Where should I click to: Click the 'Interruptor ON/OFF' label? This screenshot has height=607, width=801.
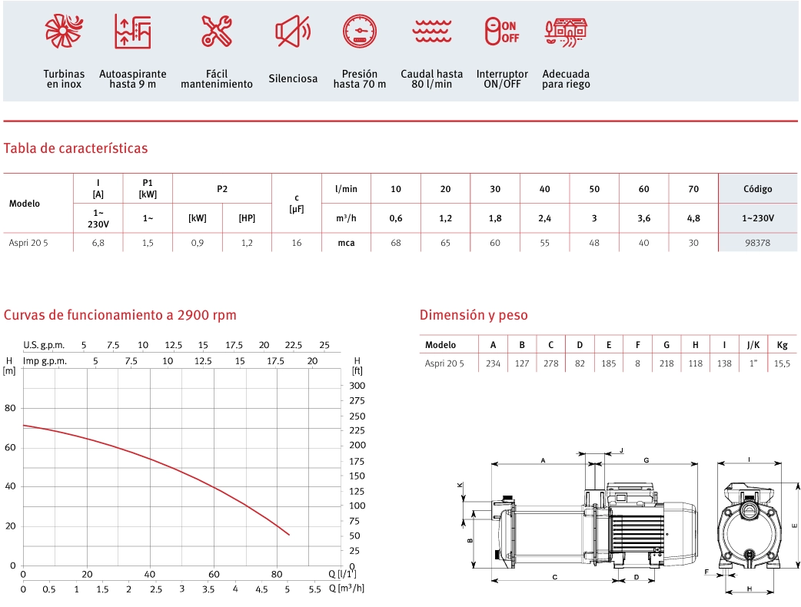(x=502, y=78)
